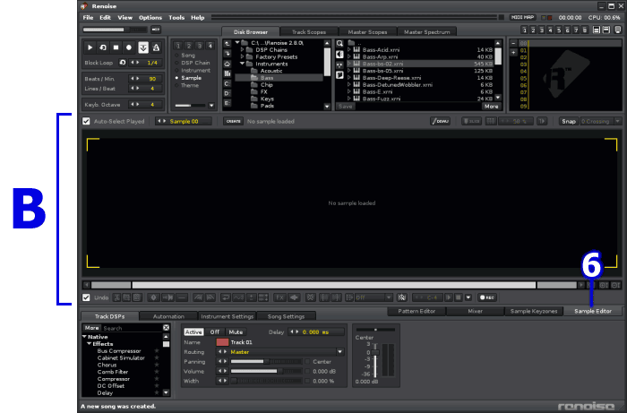Click More button in file browser

[491, 107]
